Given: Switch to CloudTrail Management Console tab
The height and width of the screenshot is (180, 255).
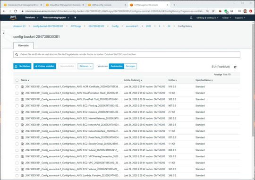Looking at the screenshot, I should pos(65,5).
